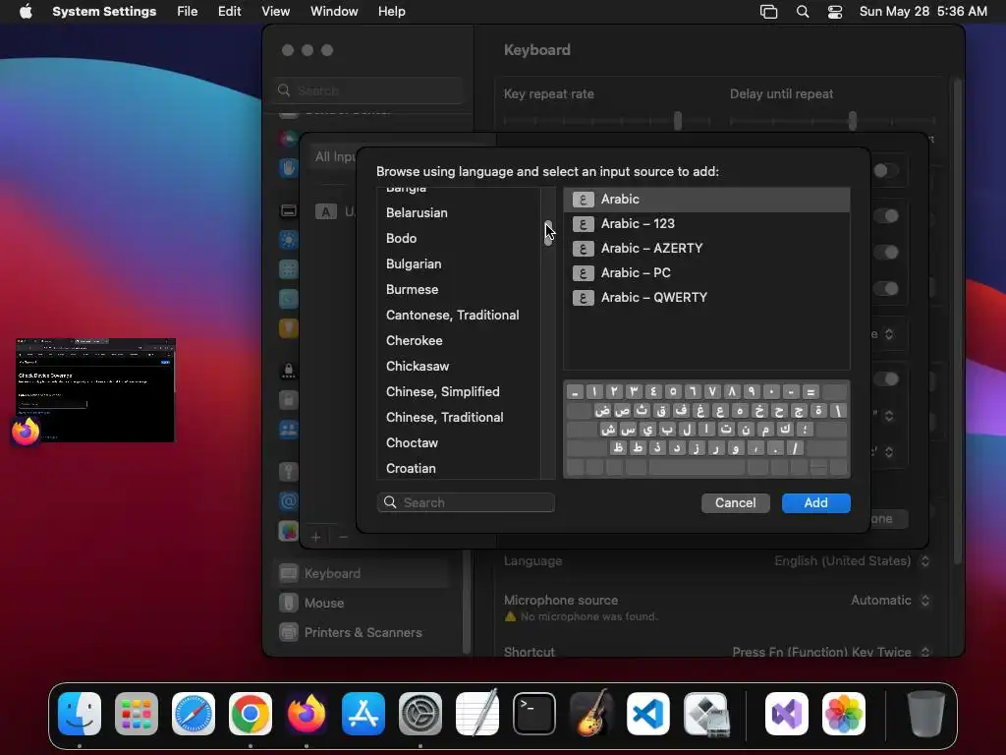
Task: Select Burmese in the language list
Action: tap(458, 290)
